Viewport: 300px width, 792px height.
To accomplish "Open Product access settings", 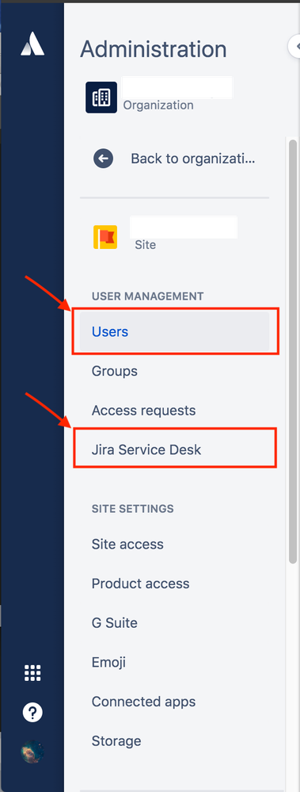I will [141, 584].
